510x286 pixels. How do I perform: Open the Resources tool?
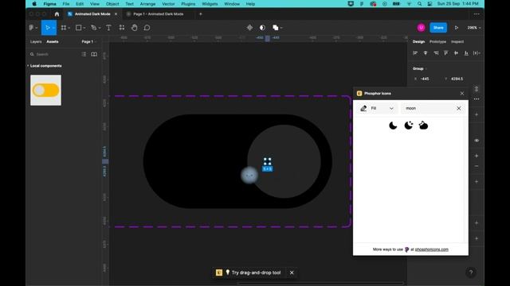(x=122, y=28)
